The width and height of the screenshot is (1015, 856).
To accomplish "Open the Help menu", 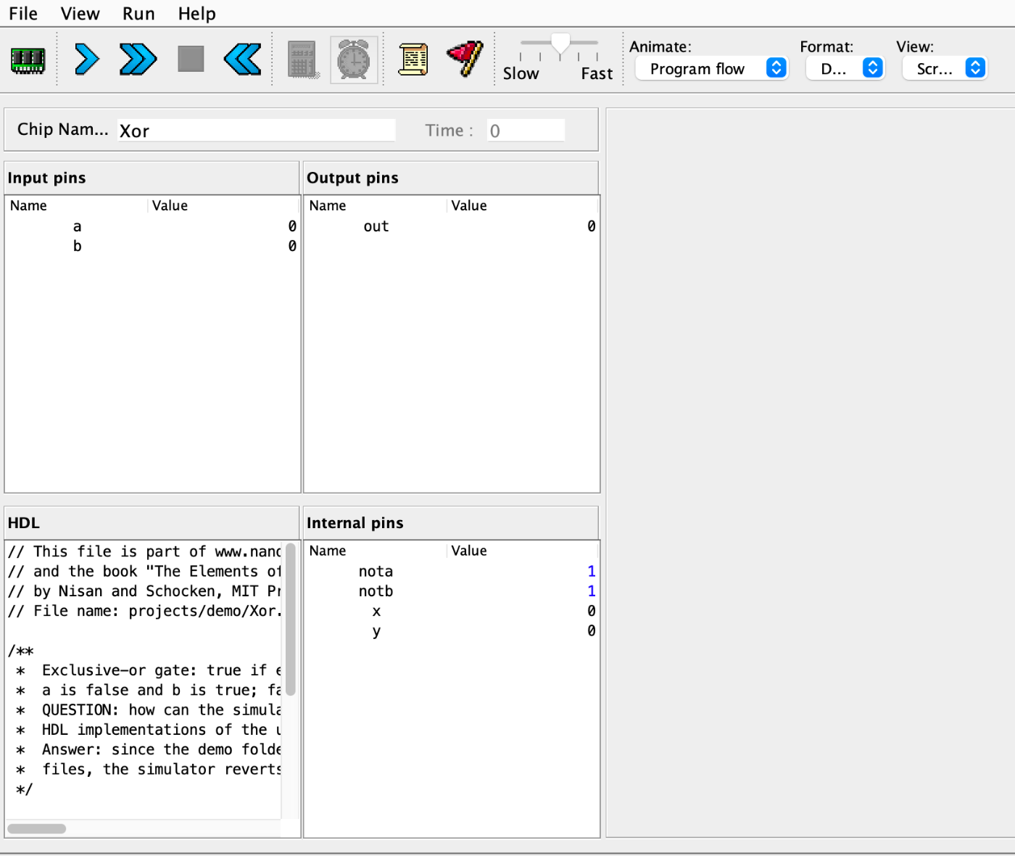I will point(197,14).
